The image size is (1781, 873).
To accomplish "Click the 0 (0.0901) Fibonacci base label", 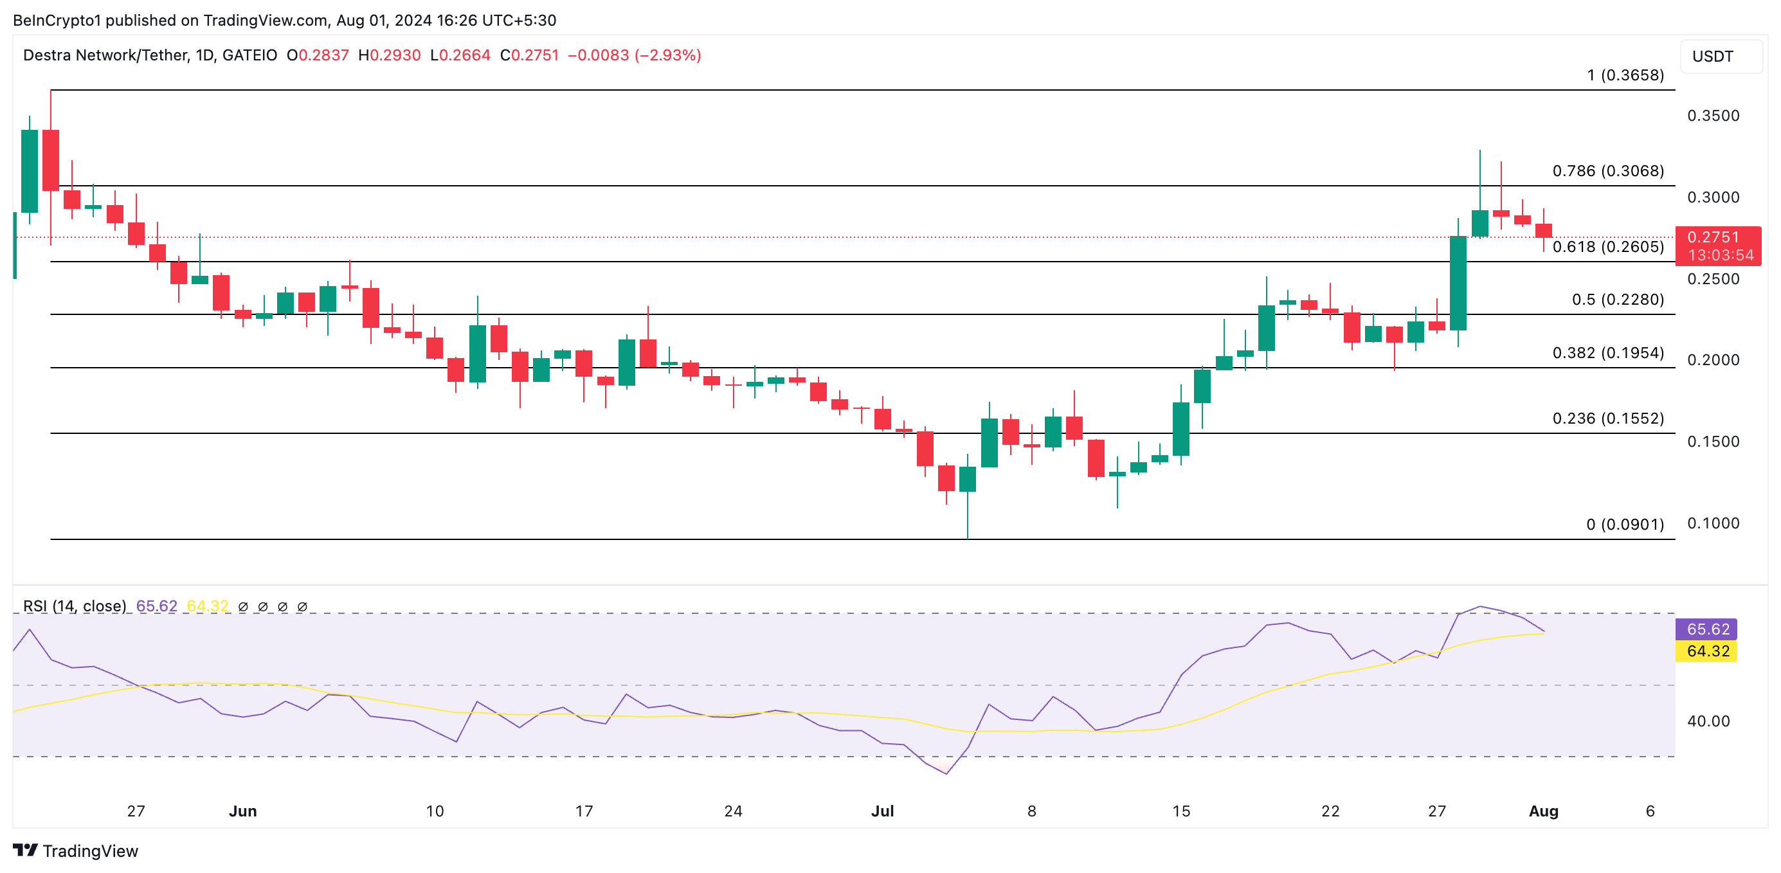I will click(x=1625, y=524).
